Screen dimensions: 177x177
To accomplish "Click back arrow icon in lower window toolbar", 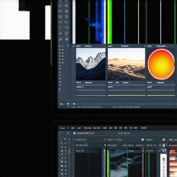I will coord(68,133).
